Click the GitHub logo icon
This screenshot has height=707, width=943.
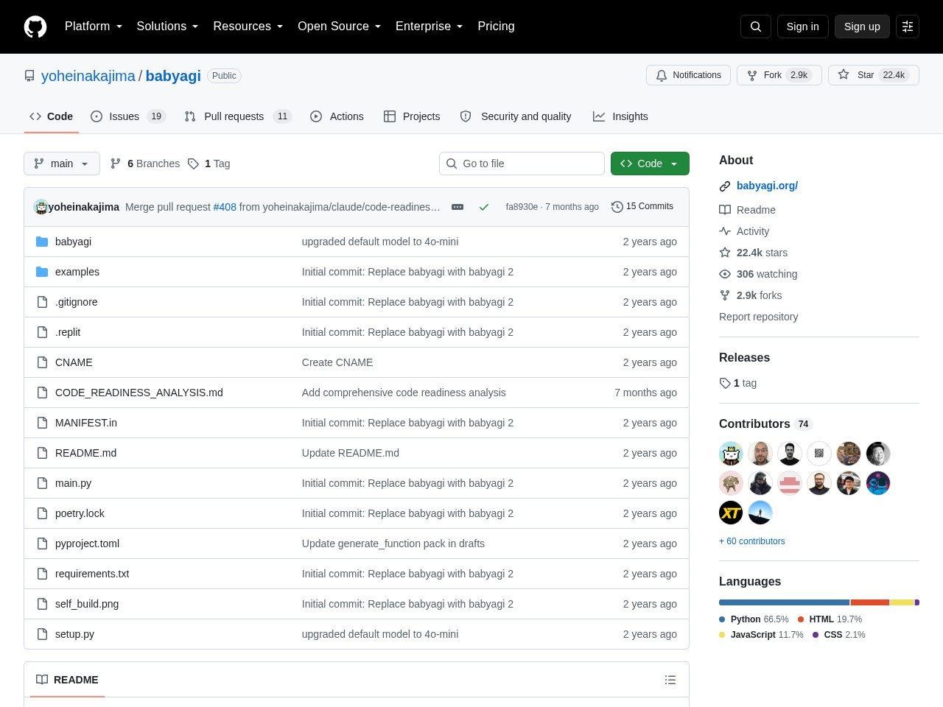tap(35, 27)
